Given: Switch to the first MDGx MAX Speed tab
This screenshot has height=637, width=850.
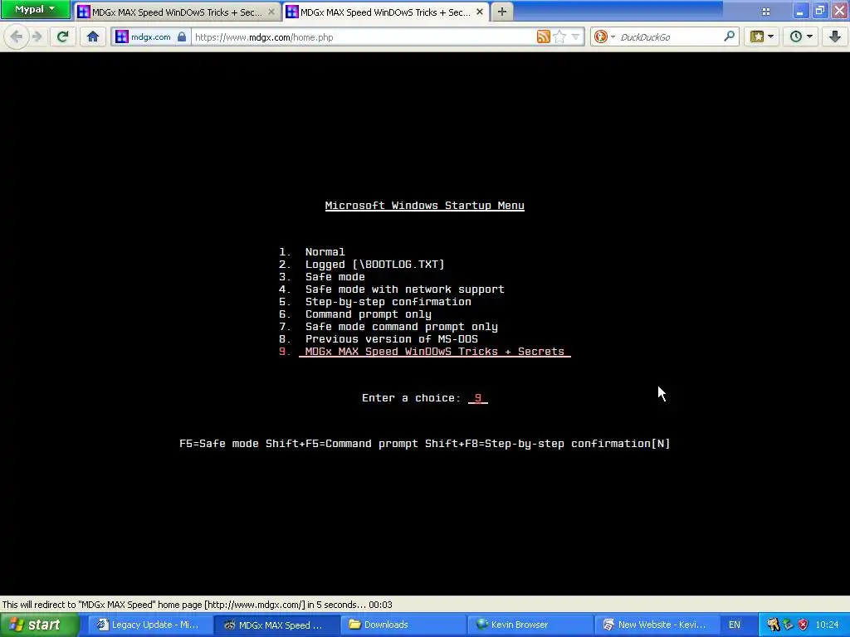Looking at the screenshot, I should tap(176, 12).
